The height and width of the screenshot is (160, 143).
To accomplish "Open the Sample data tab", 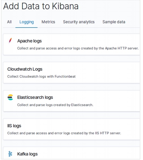I will [x=114, y=22].
